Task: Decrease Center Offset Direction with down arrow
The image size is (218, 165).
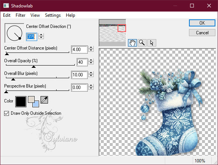Action: coord(41,38)
